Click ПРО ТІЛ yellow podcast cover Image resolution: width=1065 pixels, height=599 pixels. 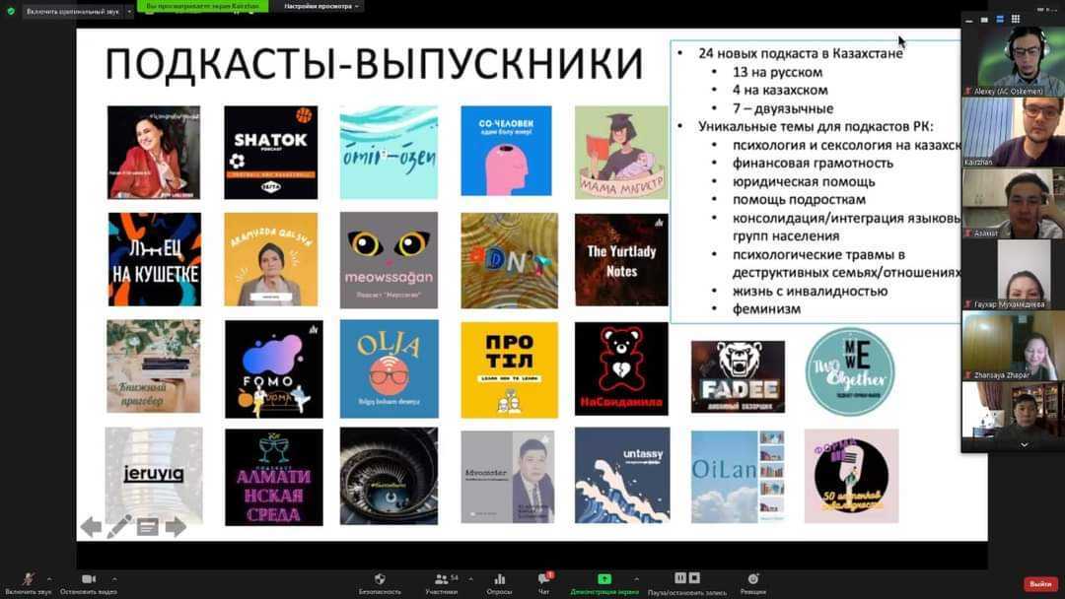510,369
